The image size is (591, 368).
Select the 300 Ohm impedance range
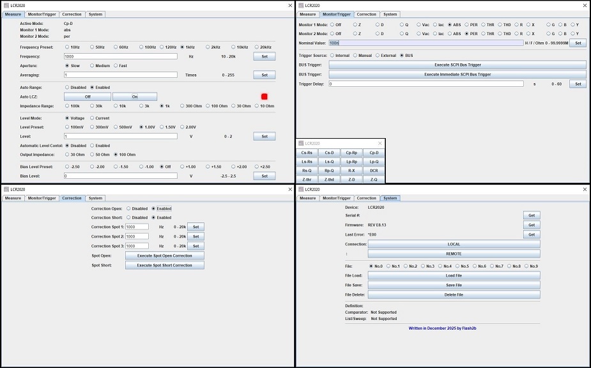pos(182,106)
